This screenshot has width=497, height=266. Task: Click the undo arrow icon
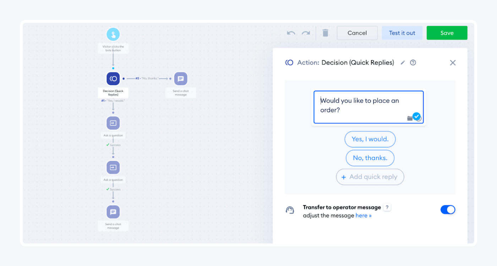[x=291, y=33]
